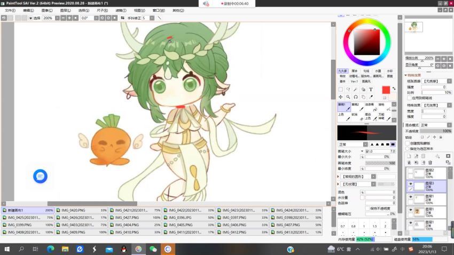This screenshot has width=454, height=255.
Task: Create a new layer in layer panel
Action: click(x=409, y=156)
